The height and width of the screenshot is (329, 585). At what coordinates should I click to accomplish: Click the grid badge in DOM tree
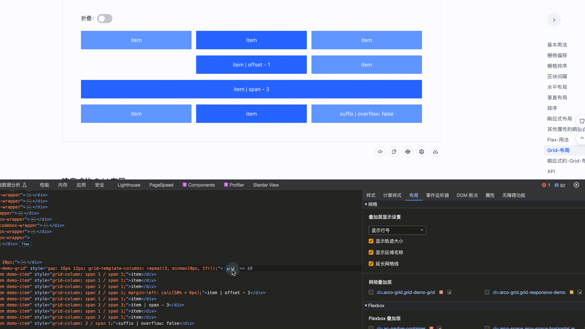tap(230, 268)
